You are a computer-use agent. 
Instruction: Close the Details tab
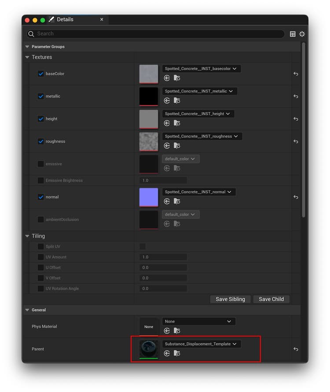(102, 19)
